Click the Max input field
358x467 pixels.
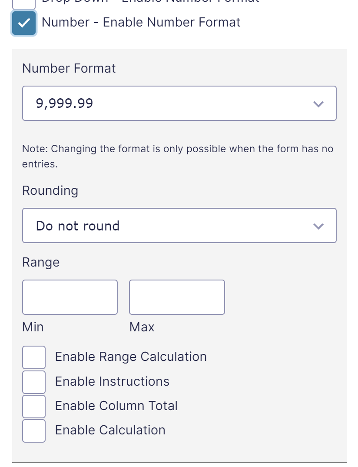pyautogui.click(x=177, y=297)
